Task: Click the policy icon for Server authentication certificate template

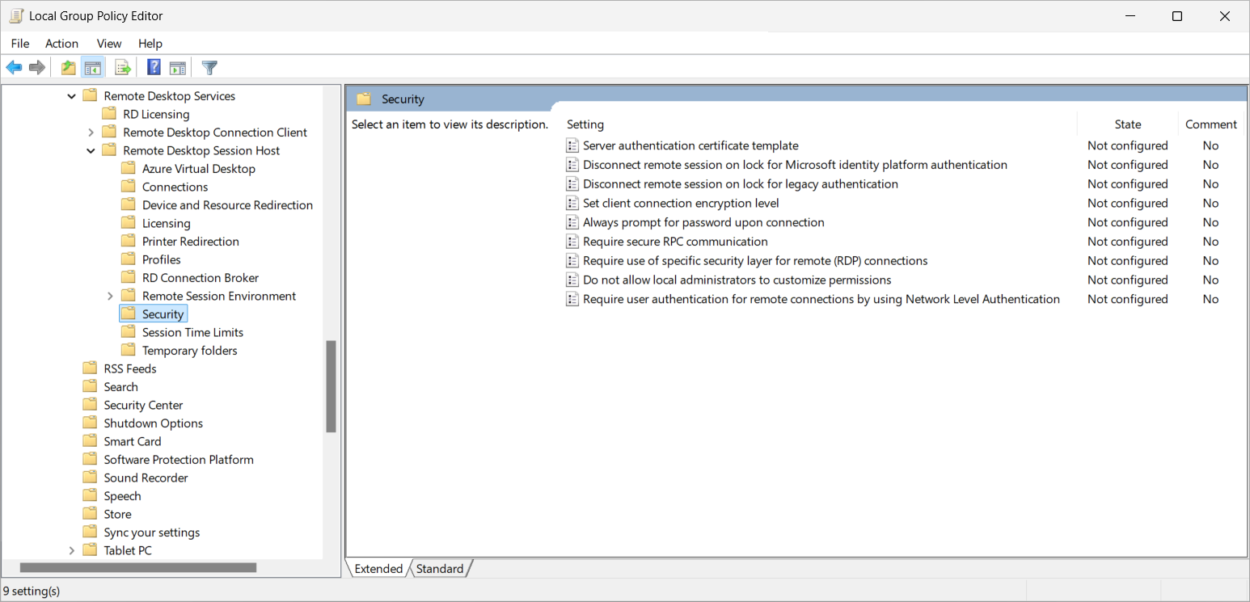Action: tap(572, 145)
